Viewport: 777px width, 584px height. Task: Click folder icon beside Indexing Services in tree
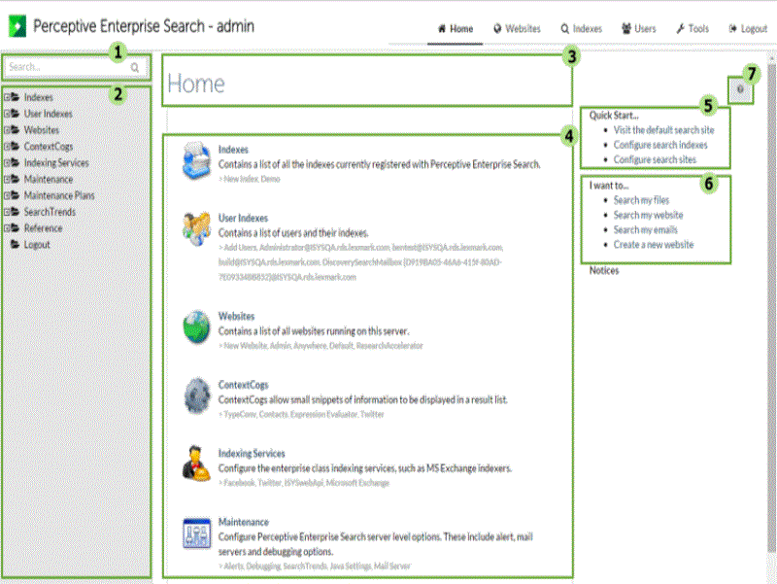pos(16,162)
